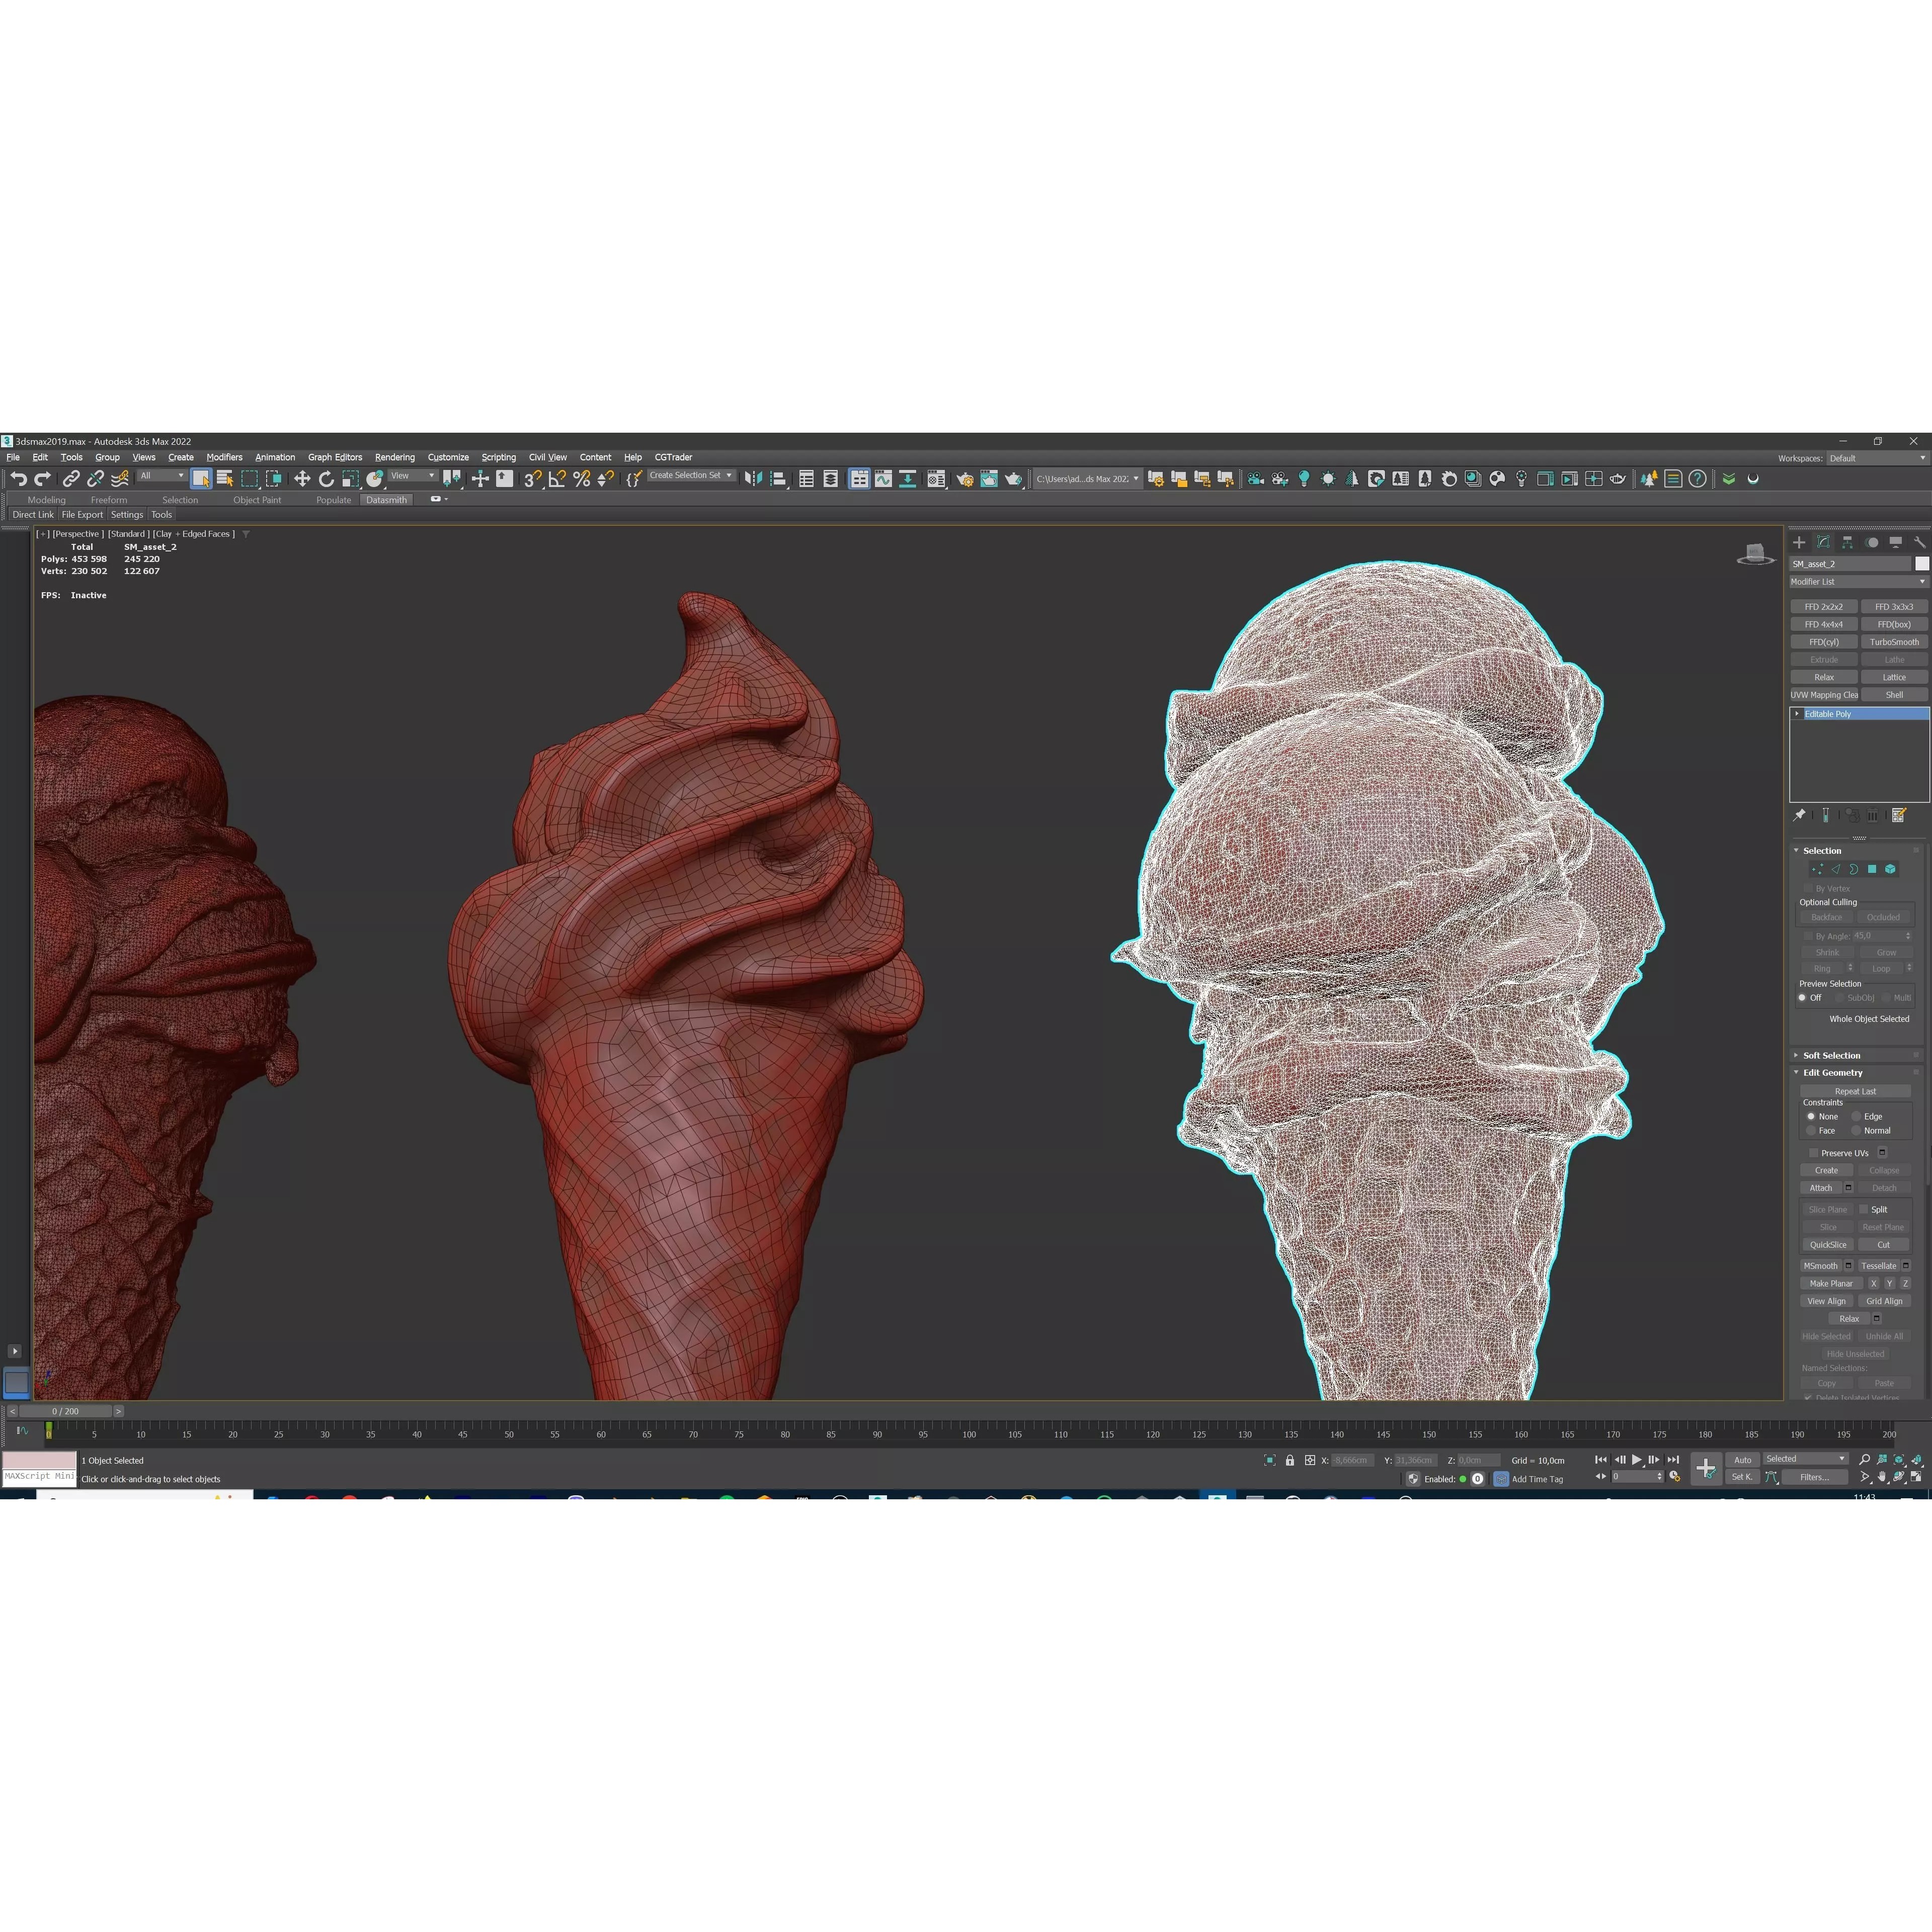Open the Render Setup dialog
Viewport: 1932px width, 1932px height.
coord(966,478)
